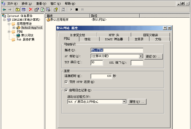The height and width of the screenshot is (129, 191).
Task: Click the export list toolbar icon
Action: 48,10
